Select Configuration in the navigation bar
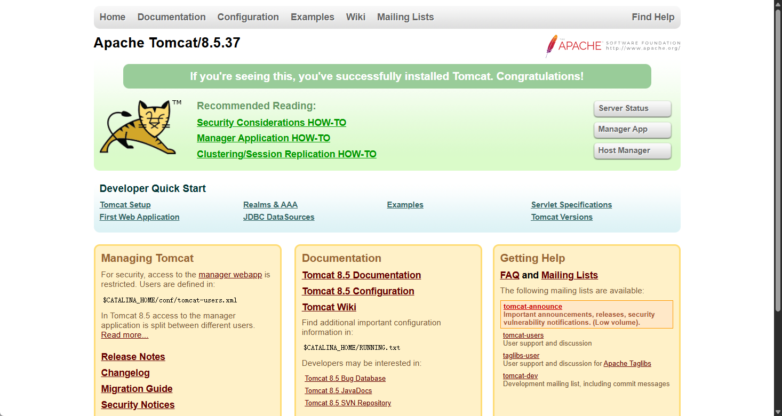Image resolution: width=782 pixels, height=416 pixels. (x=248, y=17)
